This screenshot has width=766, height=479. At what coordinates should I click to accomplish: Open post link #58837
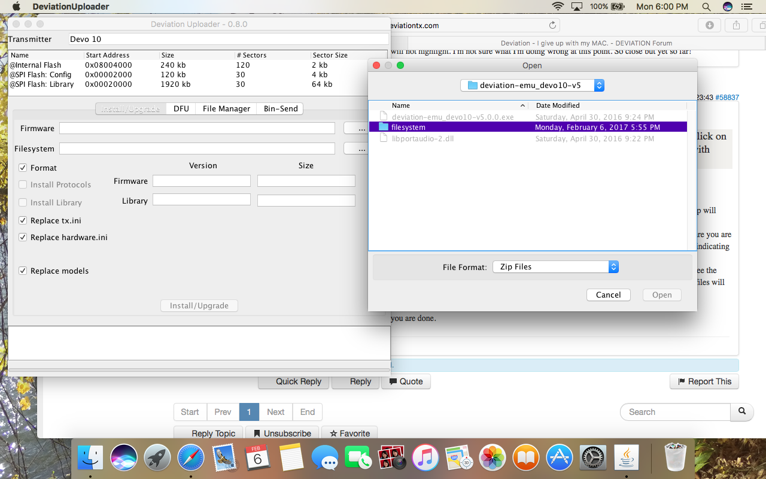tap(727, 97)
